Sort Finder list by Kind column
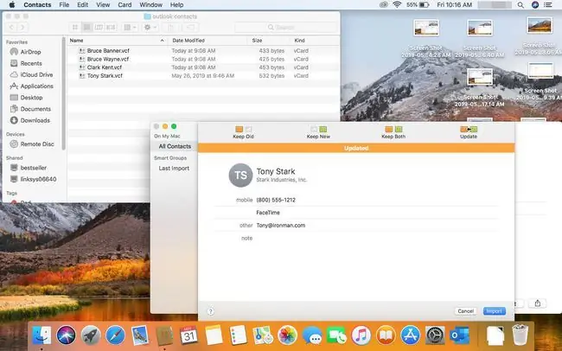The height and width of the screenshot is (351, 562). pyautogui.click(x=316, y=41)
